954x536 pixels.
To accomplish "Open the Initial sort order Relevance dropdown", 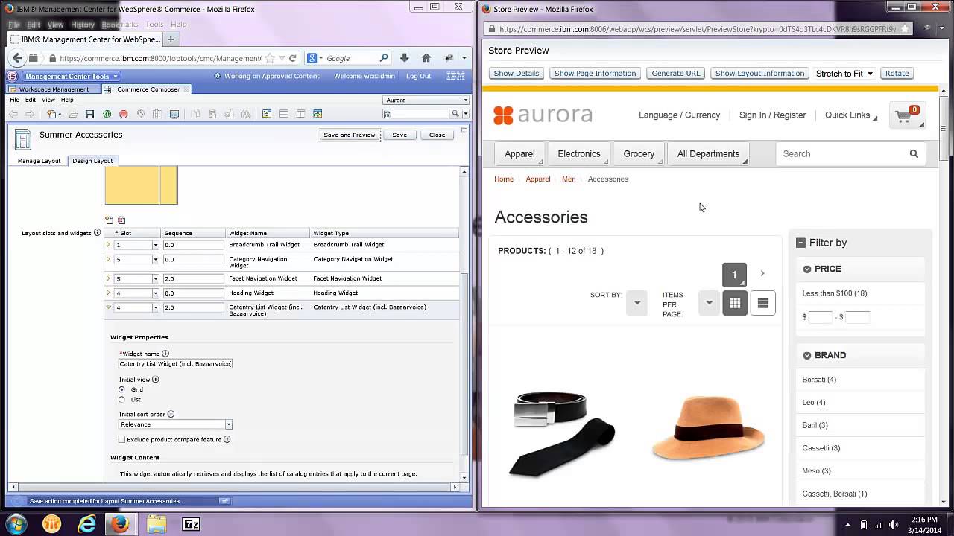I will tap(228, 424).
